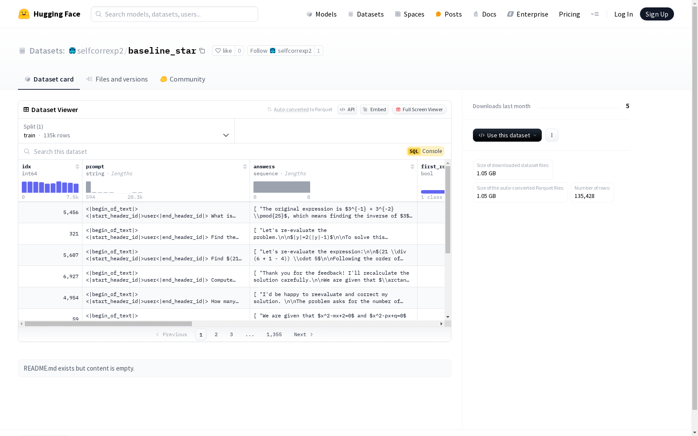Jump to last page 1,355

click(274, 334)
